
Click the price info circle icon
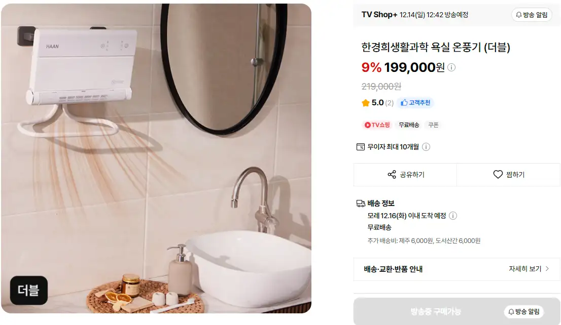(x=451, y=67)
